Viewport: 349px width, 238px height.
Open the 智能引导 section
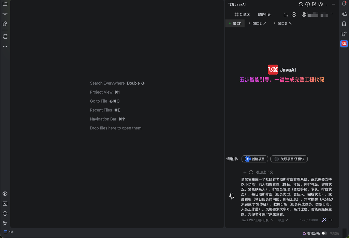(264, 14)
